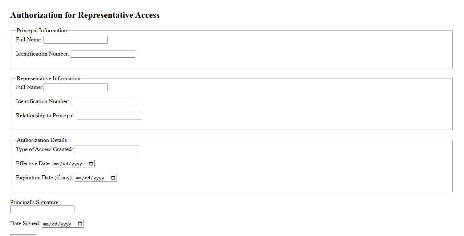Viewport: 464px width, 236px height.
Task: Focus the Principal's Signature text box
Action: [x=42, y=209]
